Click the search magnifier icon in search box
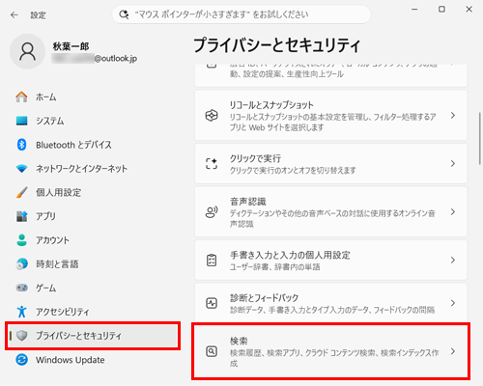Image resolution: width=483 pixels, height=386 pixels. tap(124, 14)
